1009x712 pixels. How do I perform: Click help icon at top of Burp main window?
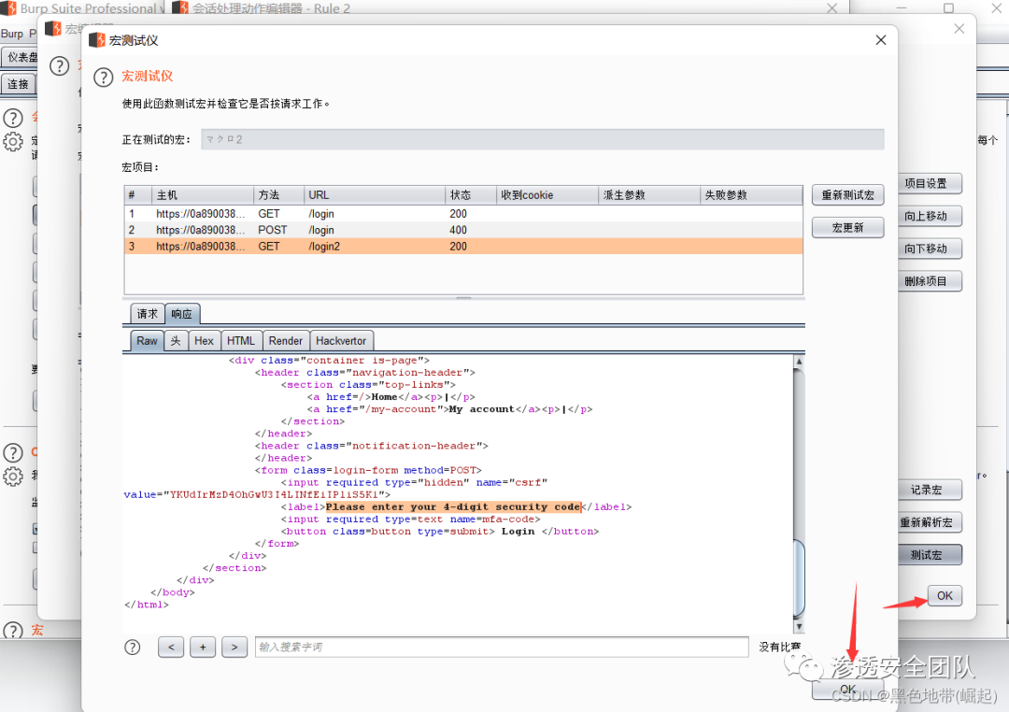tap(13, 118)
